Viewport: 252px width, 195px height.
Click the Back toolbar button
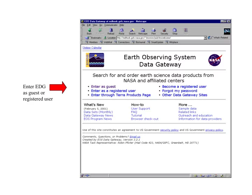(89, 31)
